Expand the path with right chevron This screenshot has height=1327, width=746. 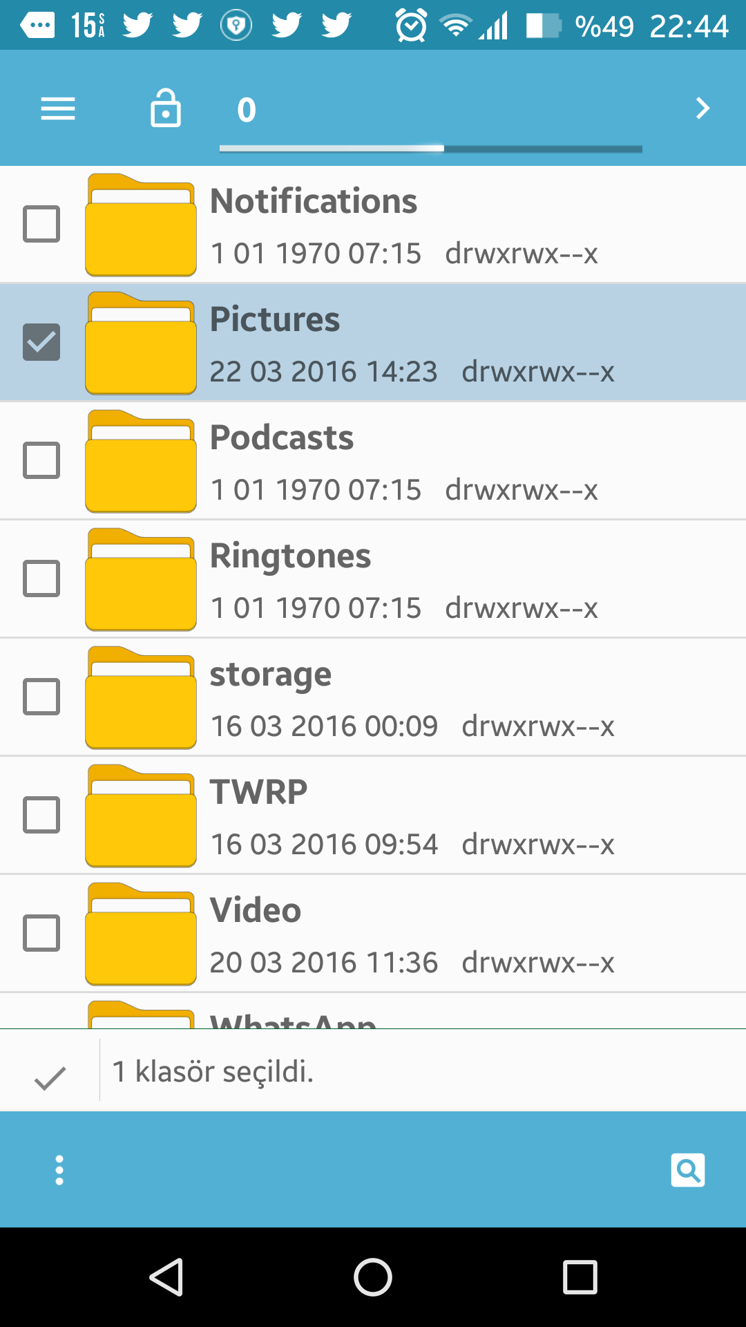tap(702, 109)
